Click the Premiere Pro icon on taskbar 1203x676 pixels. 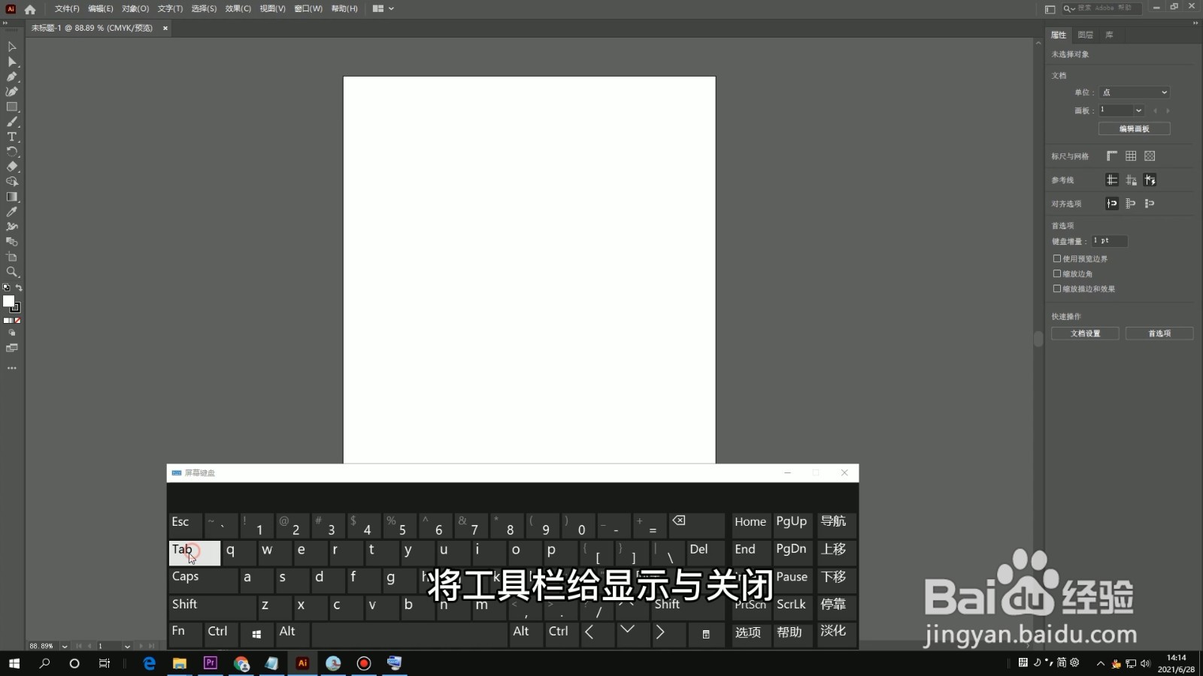pos(210,663)
